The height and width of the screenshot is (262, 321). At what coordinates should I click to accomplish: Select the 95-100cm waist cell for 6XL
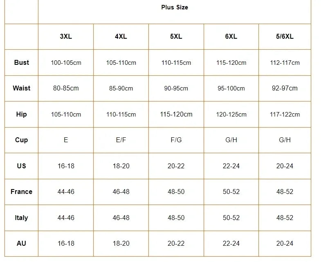[231, 88]
